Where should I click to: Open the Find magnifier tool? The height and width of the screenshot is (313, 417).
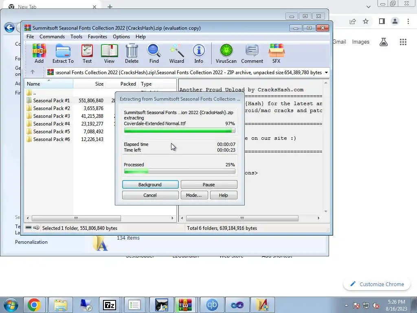(154, 53)
